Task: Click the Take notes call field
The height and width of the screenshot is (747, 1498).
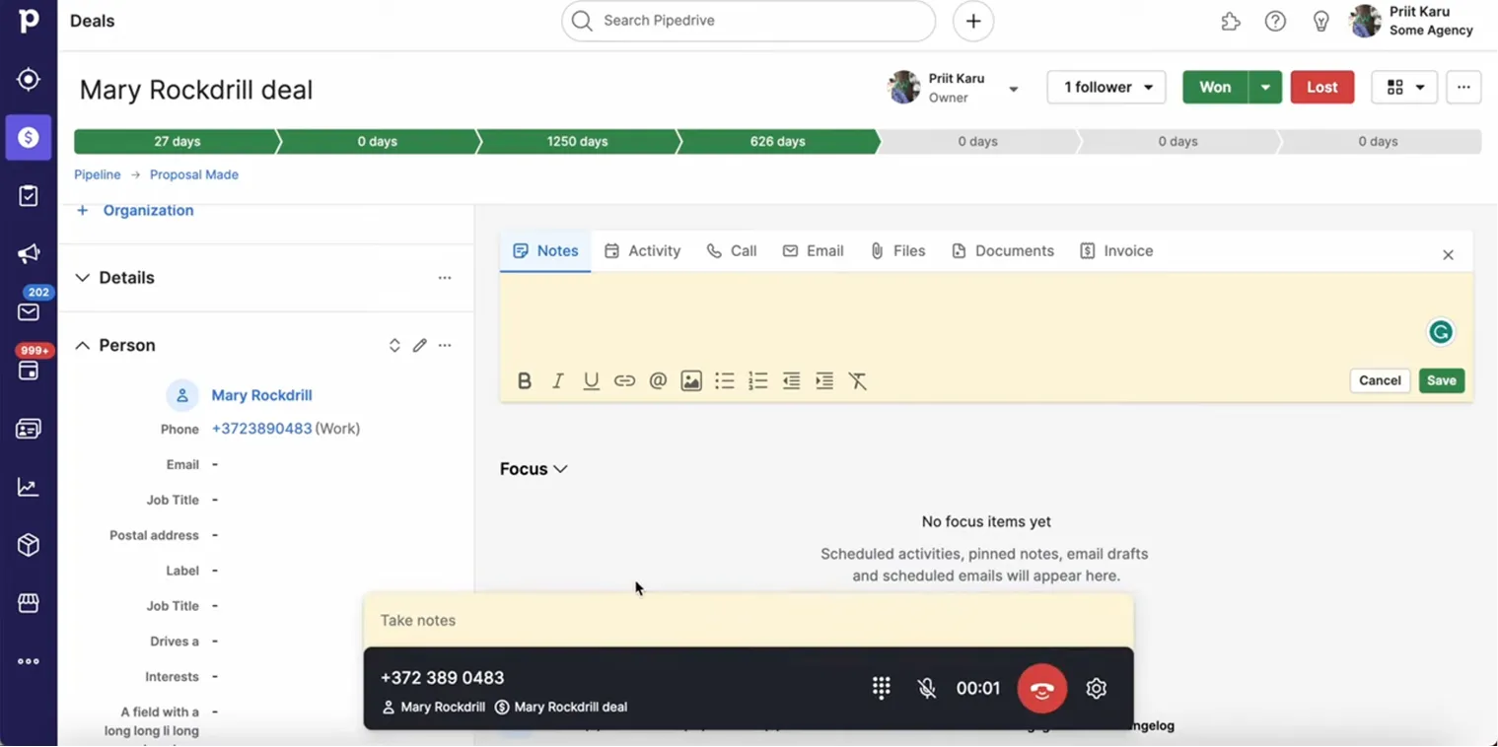Action: point(749,621)
